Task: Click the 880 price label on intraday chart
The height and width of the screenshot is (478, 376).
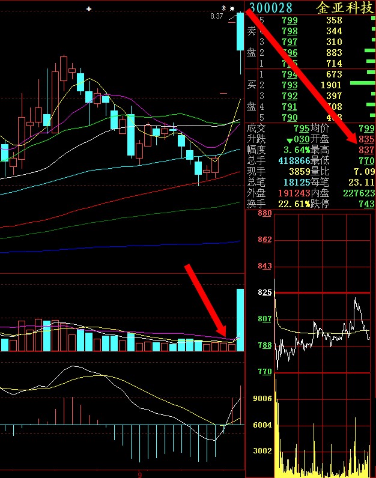Action: click(264, 214)
